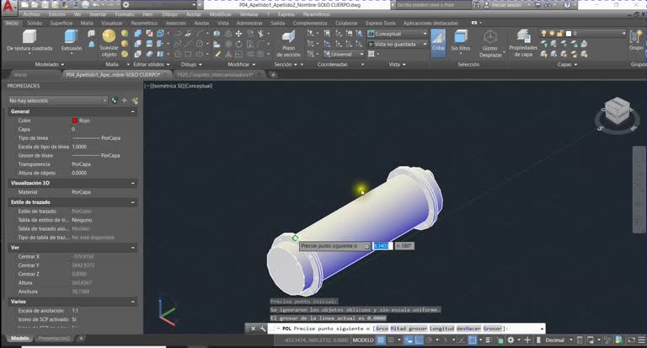Collapse the General properties section
Image resolution: width=647 pixels, height=348 pixels.
[x=132, y=111]
